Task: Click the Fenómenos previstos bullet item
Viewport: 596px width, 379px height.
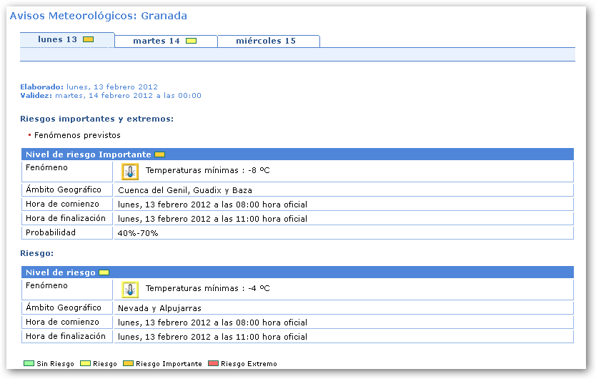Action: [77, 135]
